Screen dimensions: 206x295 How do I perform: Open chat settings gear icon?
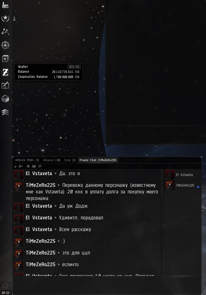point(28,166)
